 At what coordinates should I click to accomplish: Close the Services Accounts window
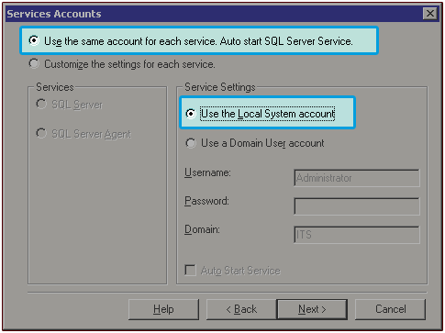click(x=430, y=14)
